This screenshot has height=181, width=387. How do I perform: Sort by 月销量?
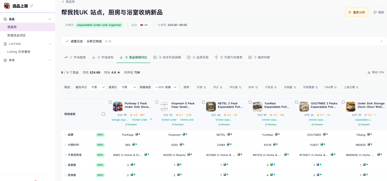pyautogui.click(x=290, y=87)
